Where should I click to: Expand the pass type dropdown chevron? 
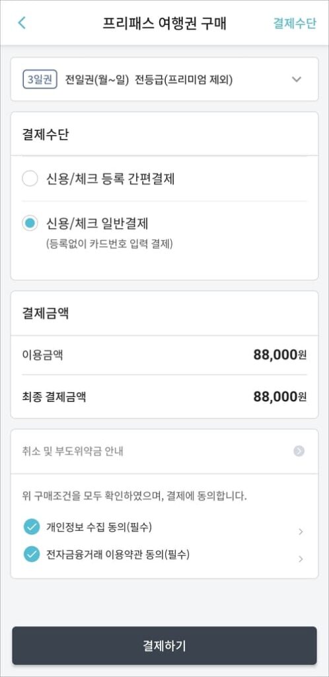pos(296,79)
